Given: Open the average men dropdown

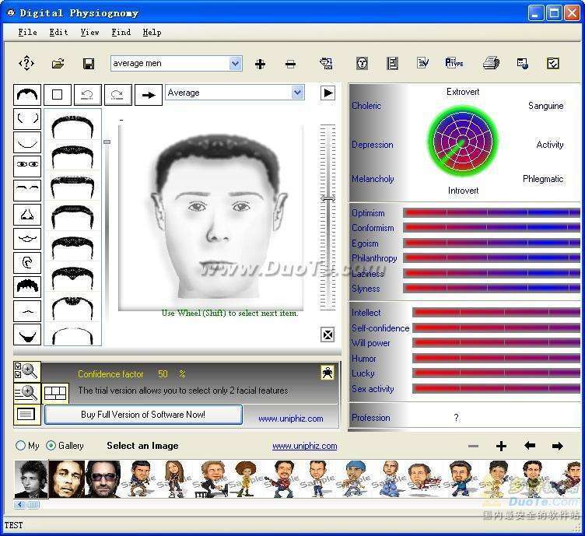Looking at the screenshot, I should pyautogui.click(x=235, y=64).
